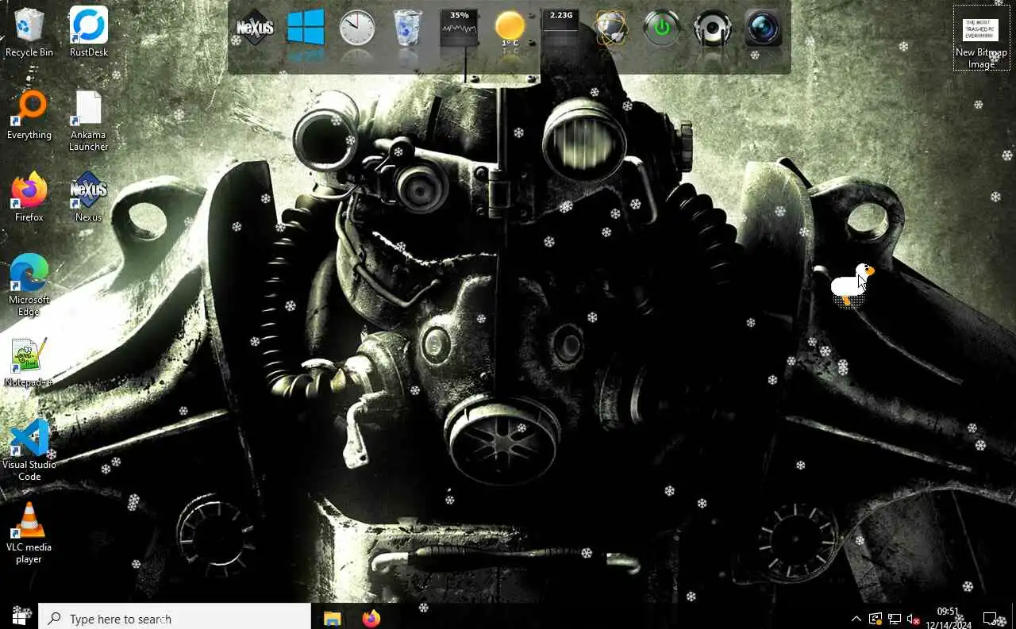Open the notification action center
The image size is (1016, 629).
(x=991, y=618)
